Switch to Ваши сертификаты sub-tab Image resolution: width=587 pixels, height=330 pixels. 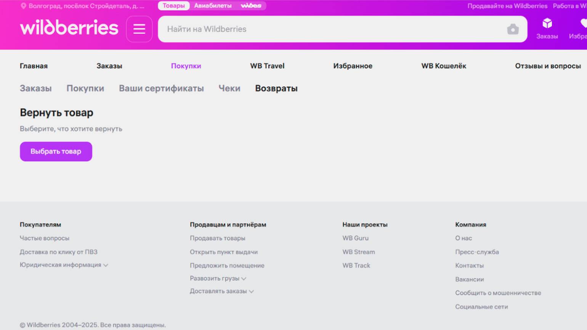161,88
